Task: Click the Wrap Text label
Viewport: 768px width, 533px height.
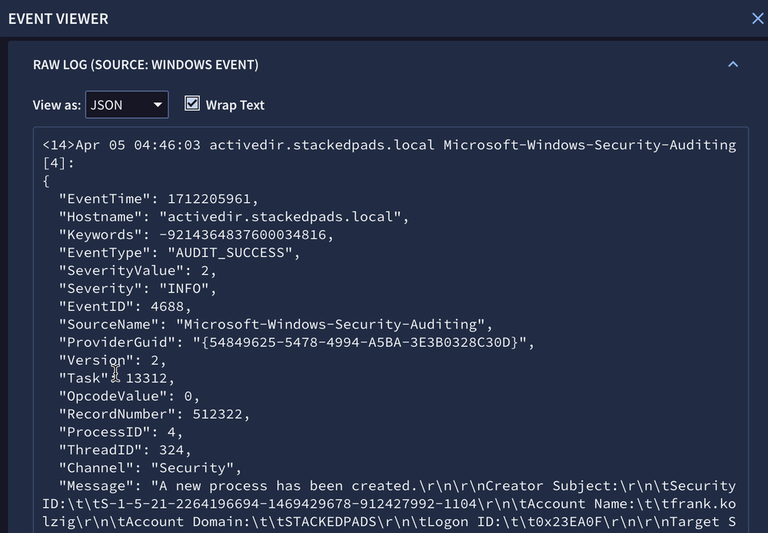Action: 235,105
